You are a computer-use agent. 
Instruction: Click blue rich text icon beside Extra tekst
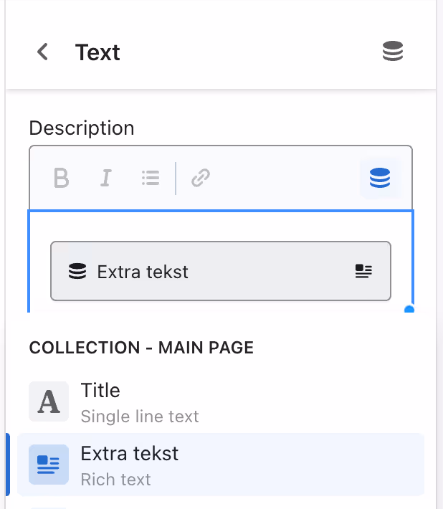[x=49, y=465]
